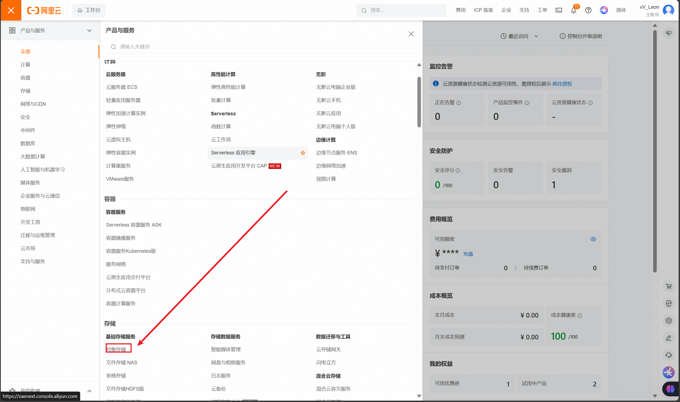Click the edit pencil icon in the right sidebar
The width and height of the screenshot is (680, 402).
[x=669, y=338]
